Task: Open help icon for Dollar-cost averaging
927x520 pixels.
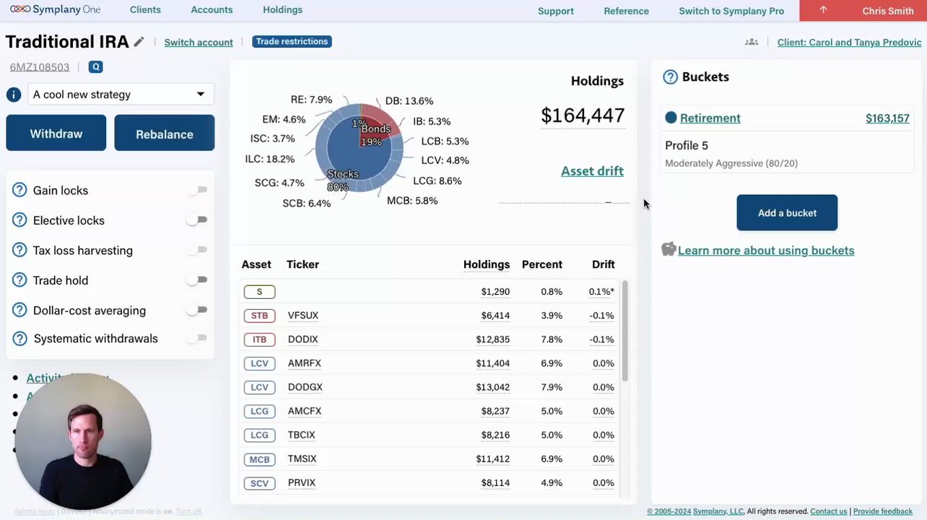Action: point(20,311)
